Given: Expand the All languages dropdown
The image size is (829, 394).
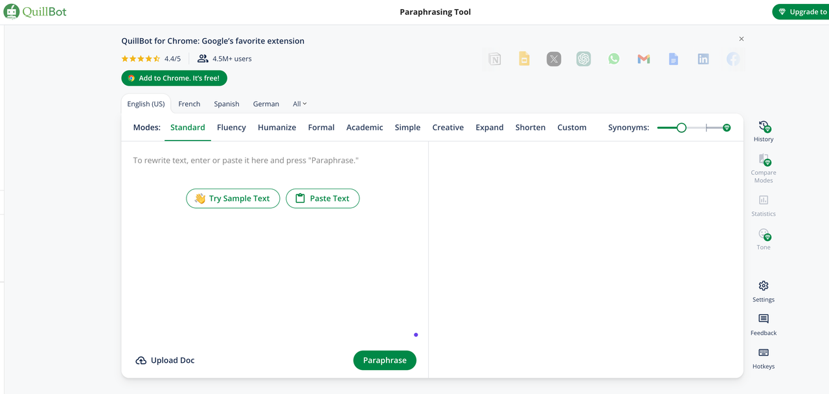Looking at the screenshot, I should click(x=300, y=104).
